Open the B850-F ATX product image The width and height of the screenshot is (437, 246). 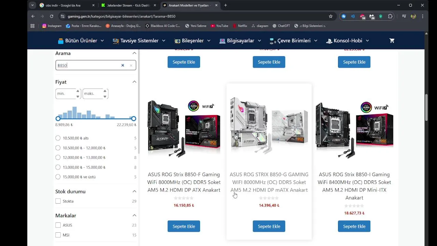coord(184,129)
